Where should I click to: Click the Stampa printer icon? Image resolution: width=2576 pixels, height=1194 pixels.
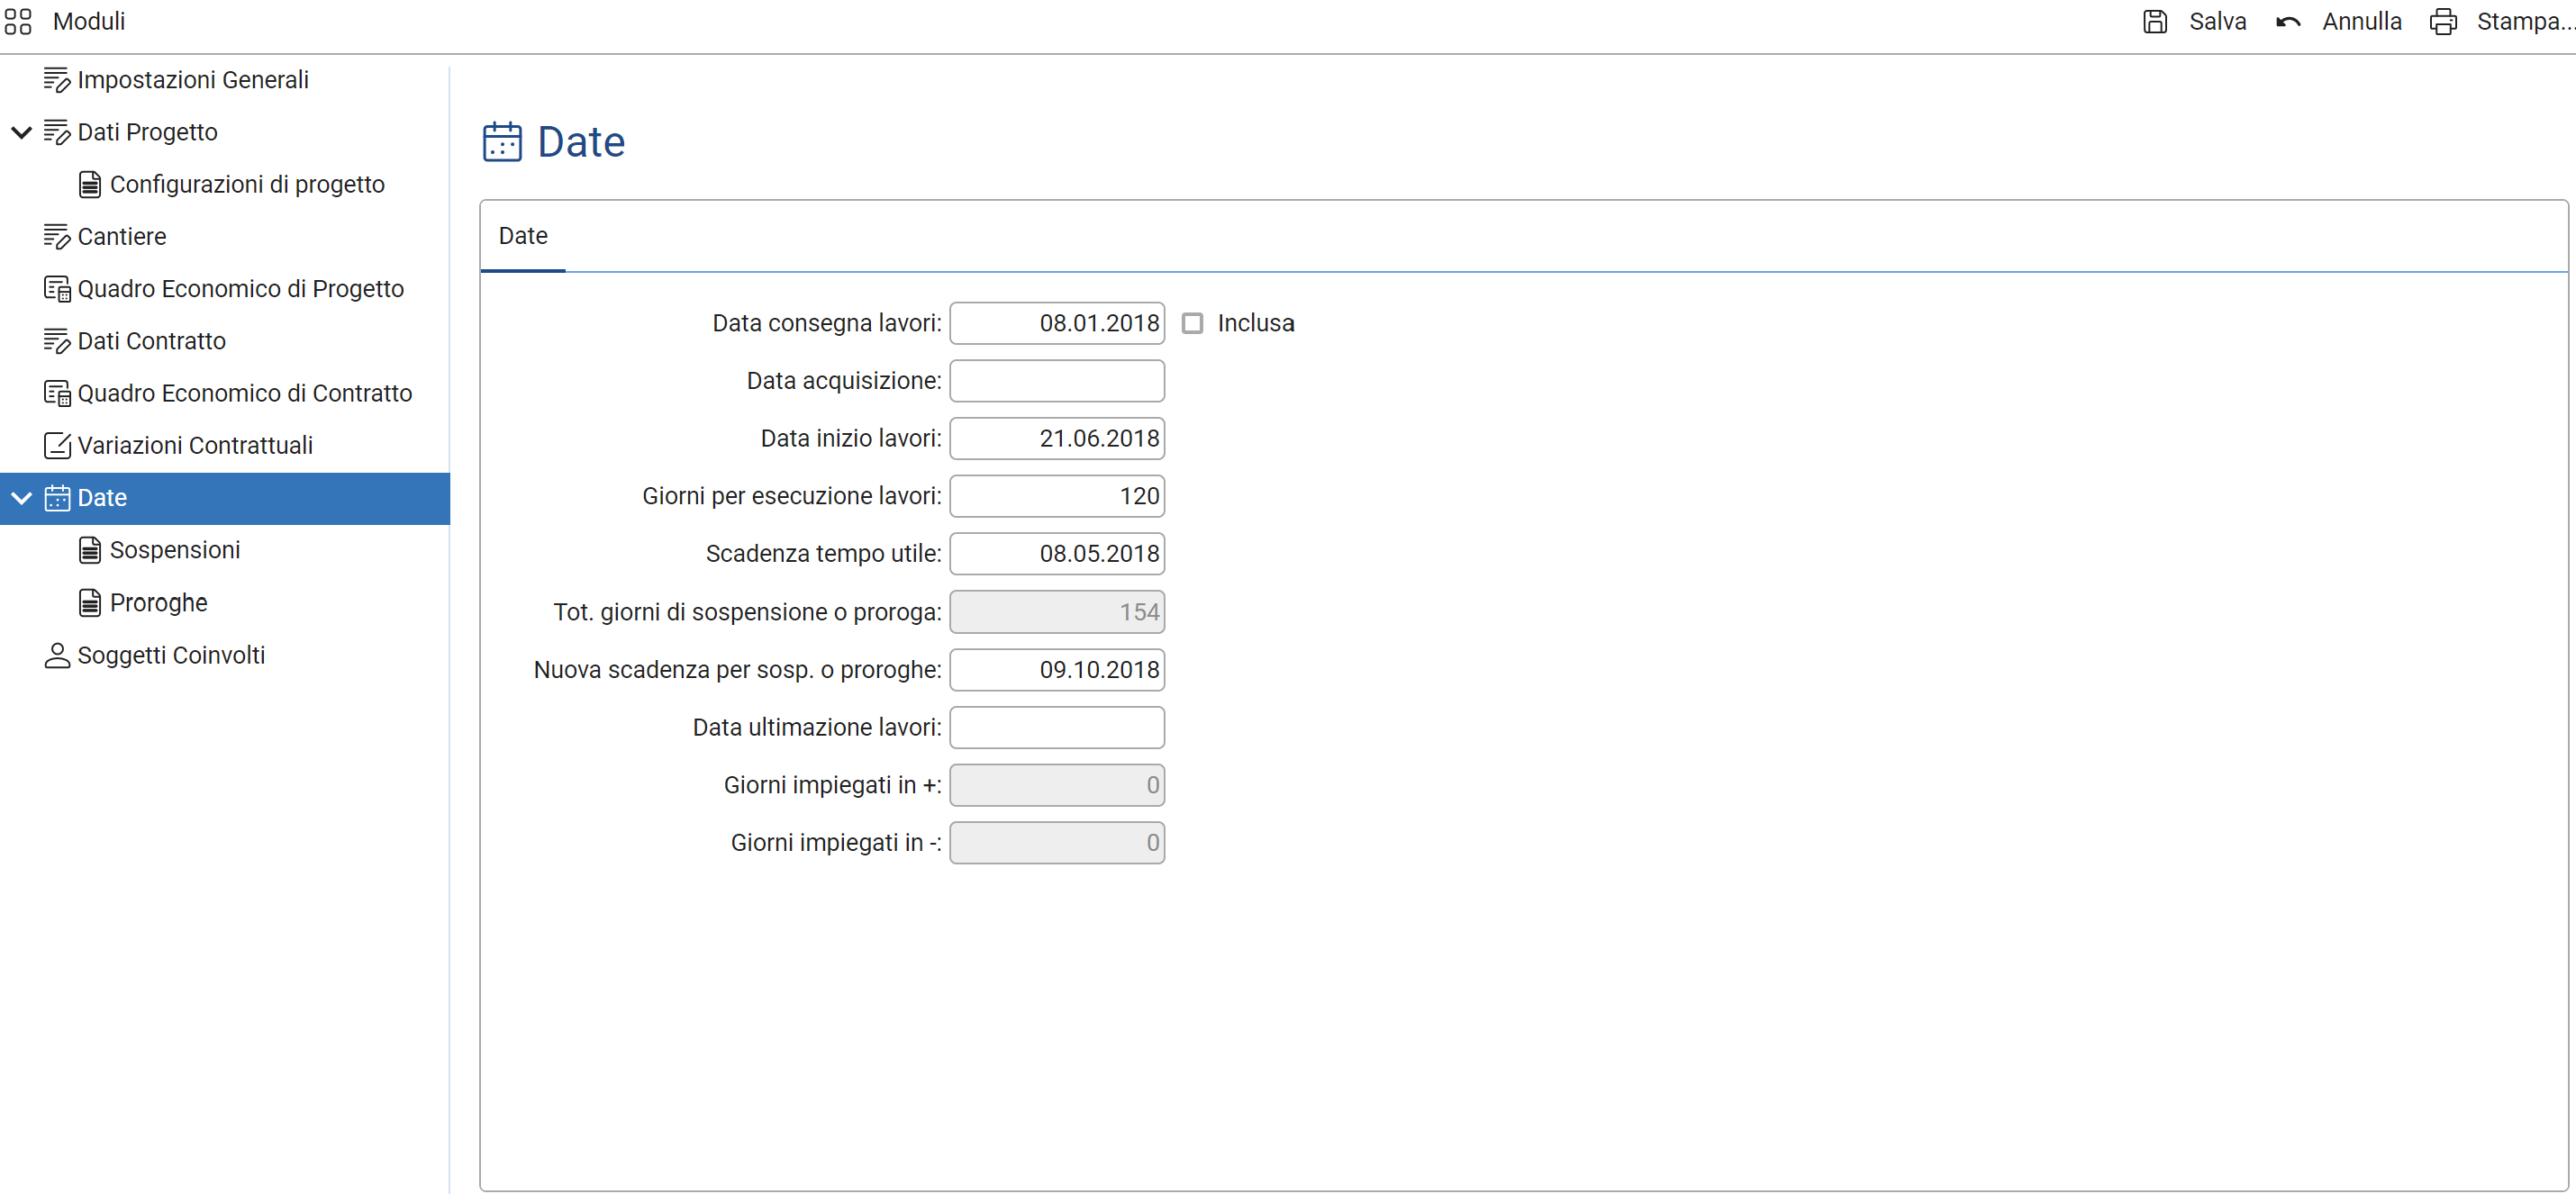pos(2442,22)
